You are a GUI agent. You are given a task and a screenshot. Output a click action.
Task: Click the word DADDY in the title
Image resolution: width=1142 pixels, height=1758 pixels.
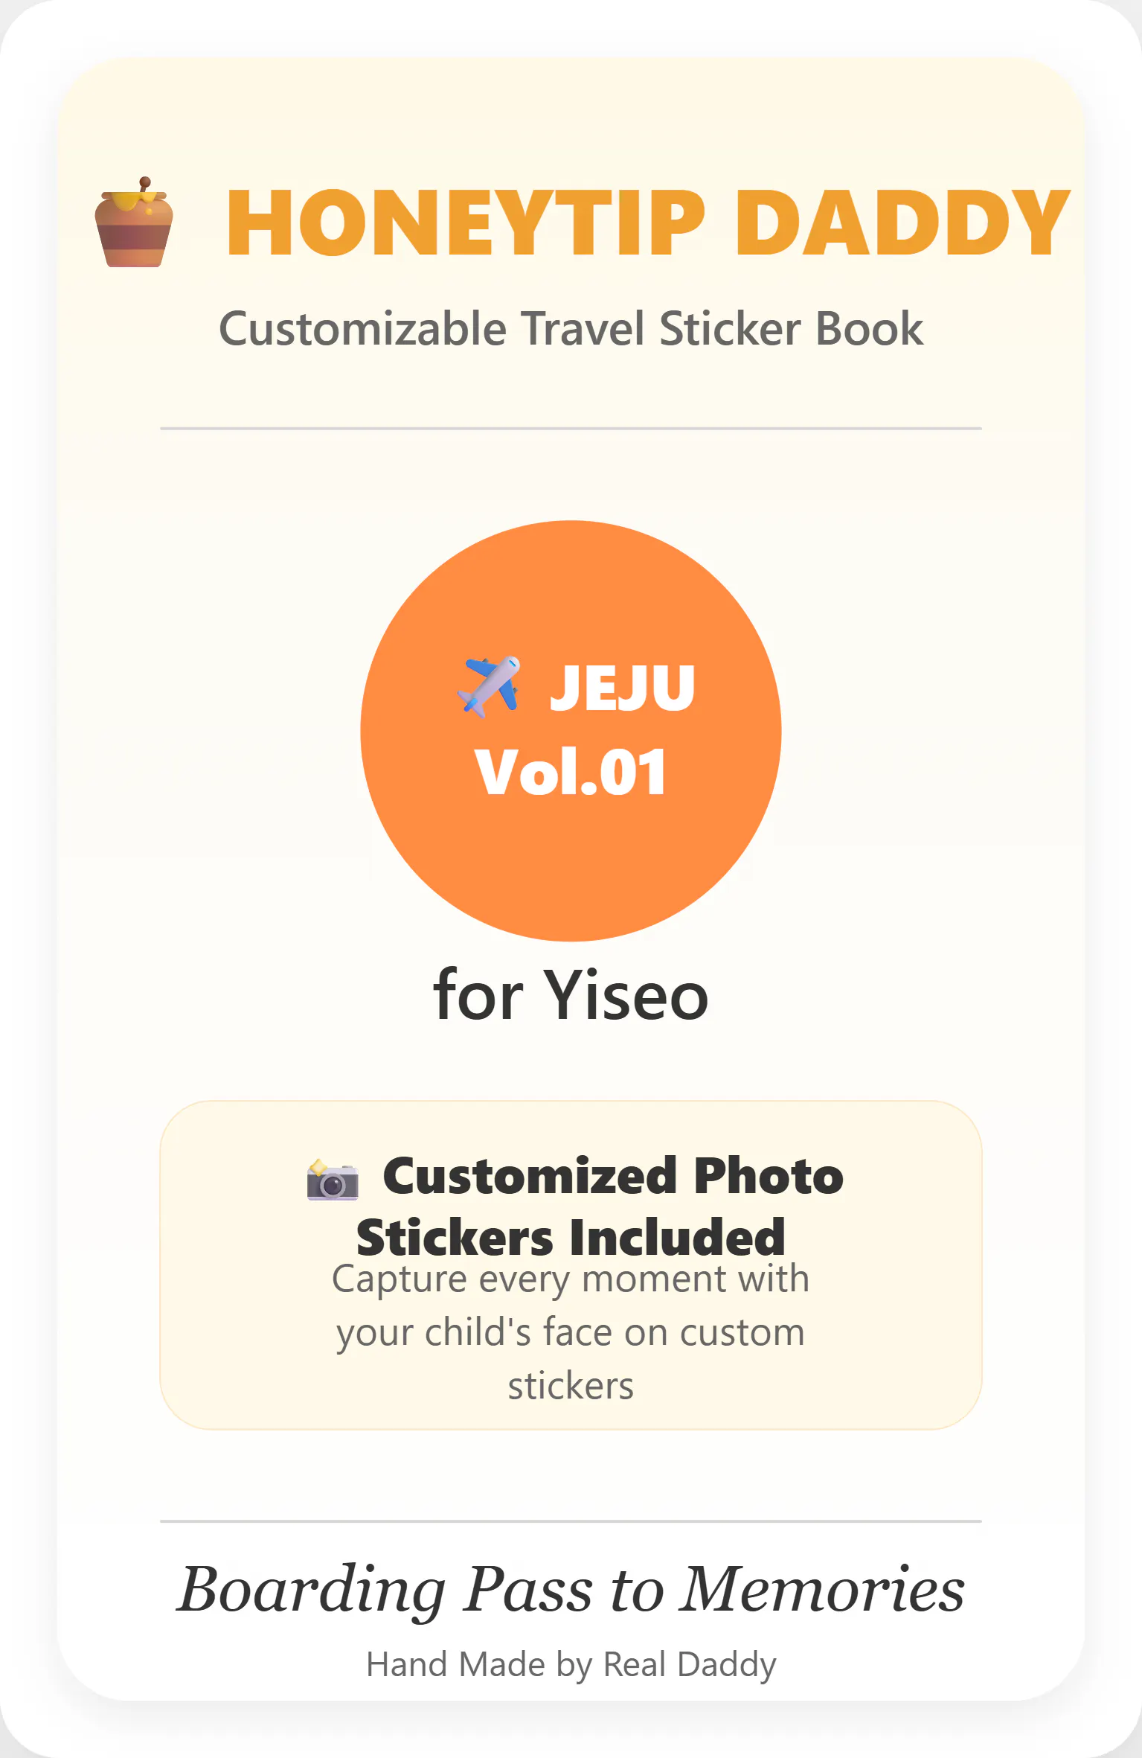point(902,223)
